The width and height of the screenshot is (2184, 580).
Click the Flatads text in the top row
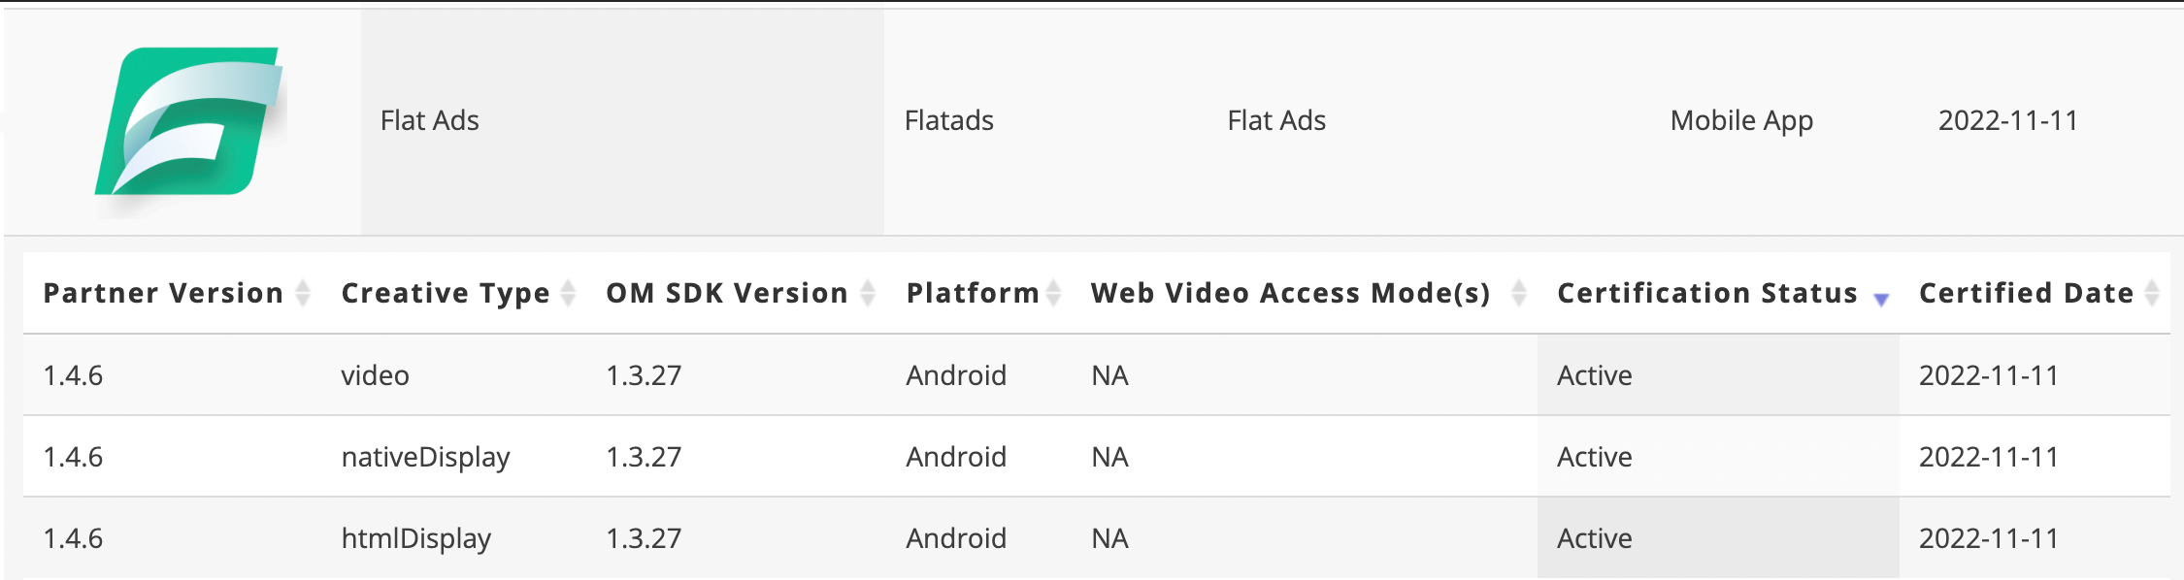pyautogui.click(x=949, y=121)
